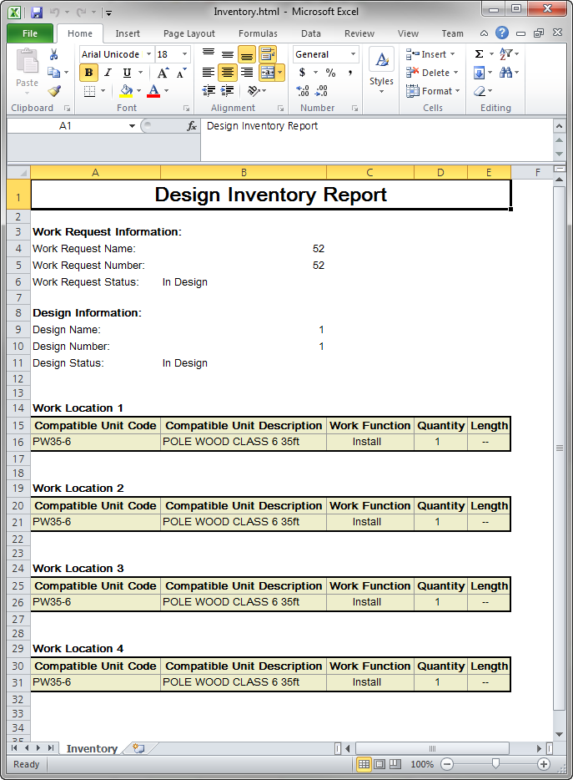Open the Page Layout ribbon tab
Screen dimensions: 573x780
coord(189,33)
